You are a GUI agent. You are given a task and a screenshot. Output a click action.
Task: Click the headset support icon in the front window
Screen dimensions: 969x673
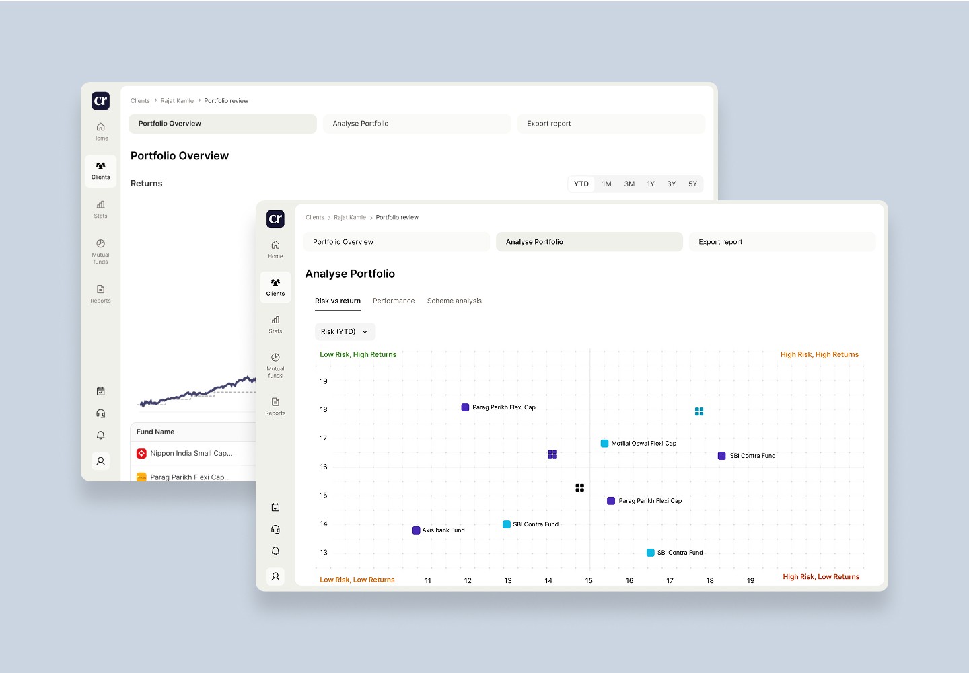[x=275, y=529]
